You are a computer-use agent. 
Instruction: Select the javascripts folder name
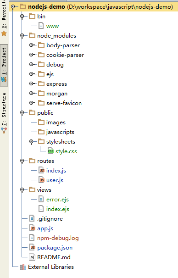tap(60, 132)
